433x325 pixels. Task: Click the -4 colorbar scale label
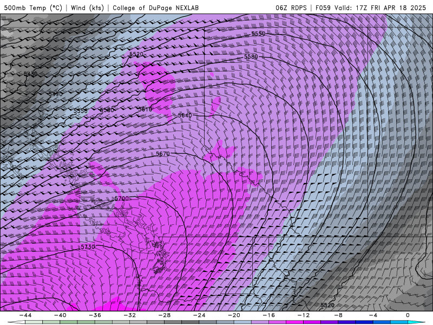pos(373,315)
